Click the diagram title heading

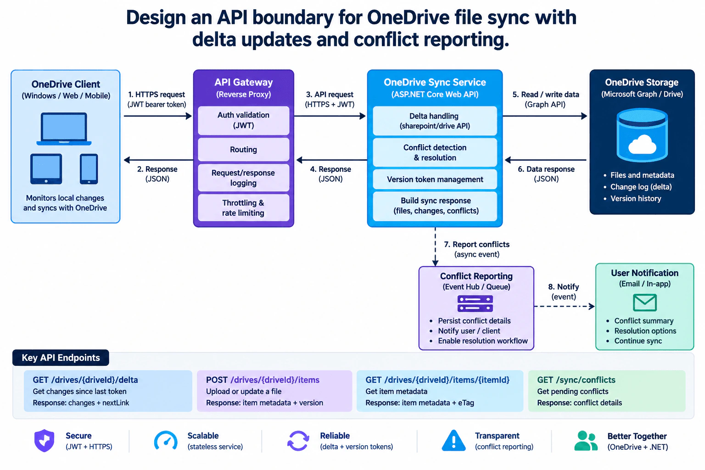[351, 28]
